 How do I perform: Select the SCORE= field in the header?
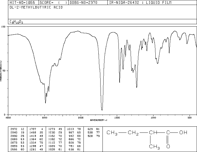point(53,2)
